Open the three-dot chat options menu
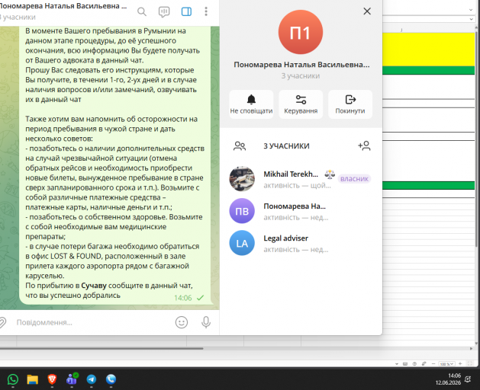 point(206,11)
